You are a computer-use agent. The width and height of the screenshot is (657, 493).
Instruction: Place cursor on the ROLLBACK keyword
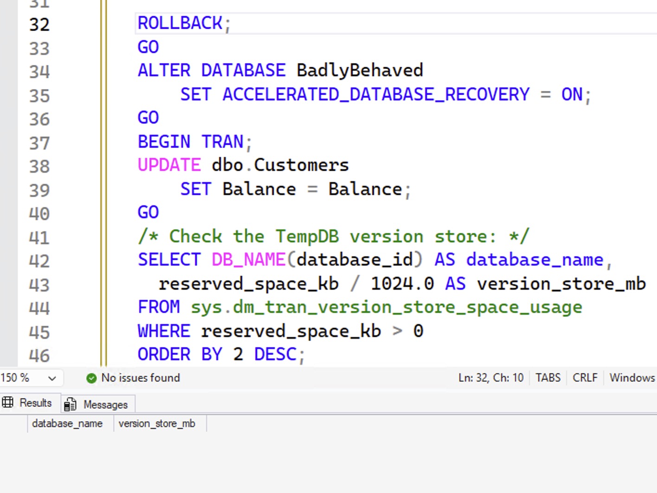[x=180, y=23]
